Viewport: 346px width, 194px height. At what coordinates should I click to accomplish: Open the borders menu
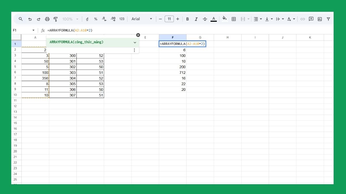[233, 19]
